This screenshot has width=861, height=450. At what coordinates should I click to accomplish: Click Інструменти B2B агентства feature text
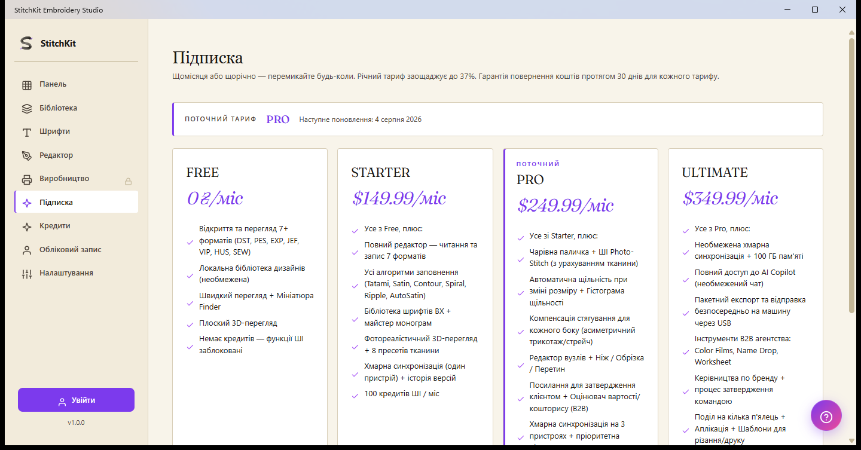tap(743, 350)
